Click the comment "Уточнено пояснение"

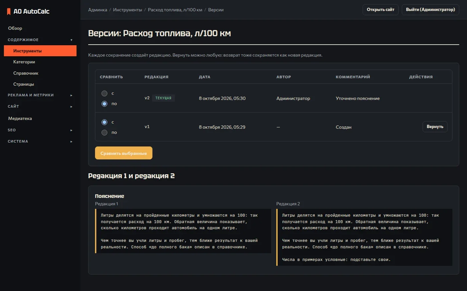(358, 98)
